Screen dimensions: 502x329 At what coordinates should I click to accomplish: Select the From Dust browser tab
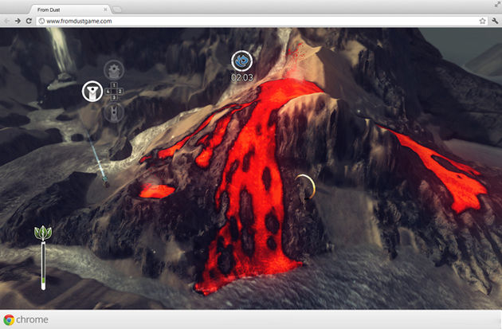68,8
